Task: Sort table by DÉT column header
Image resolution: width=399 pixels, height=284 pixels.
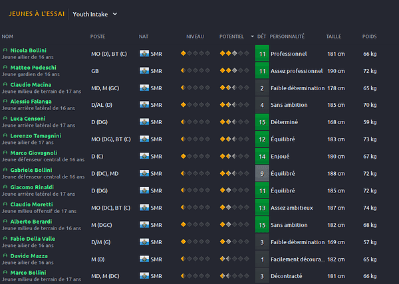Action: (x=261, y=36)
